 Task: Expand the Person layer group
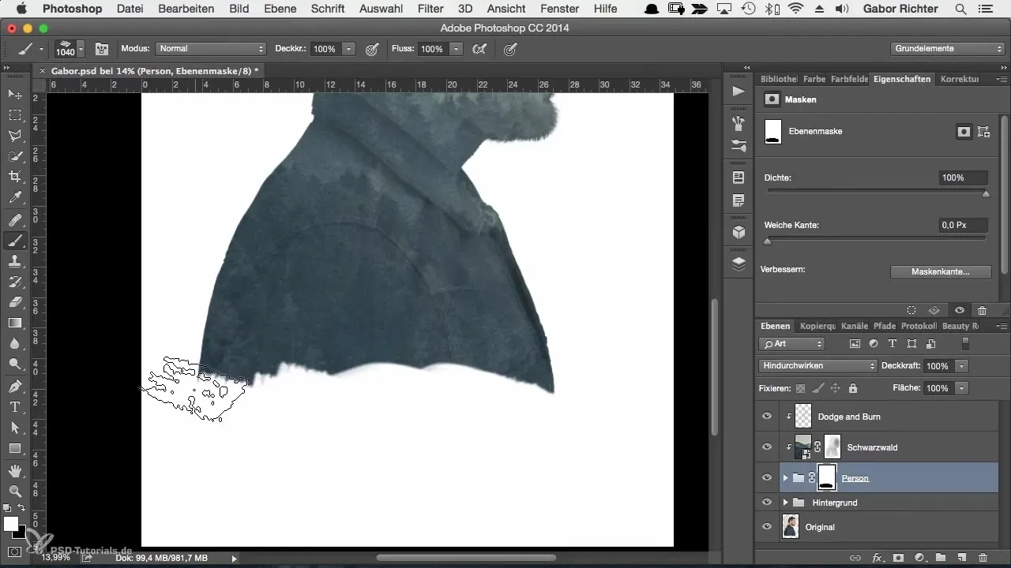click(x=785, y=478)
